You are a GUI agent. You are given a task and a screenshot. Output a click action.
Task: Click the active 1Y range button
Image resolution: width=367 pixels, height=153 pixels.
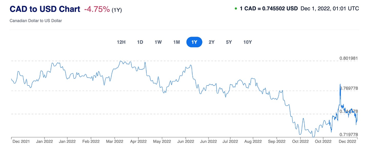[x=194, y=42]
